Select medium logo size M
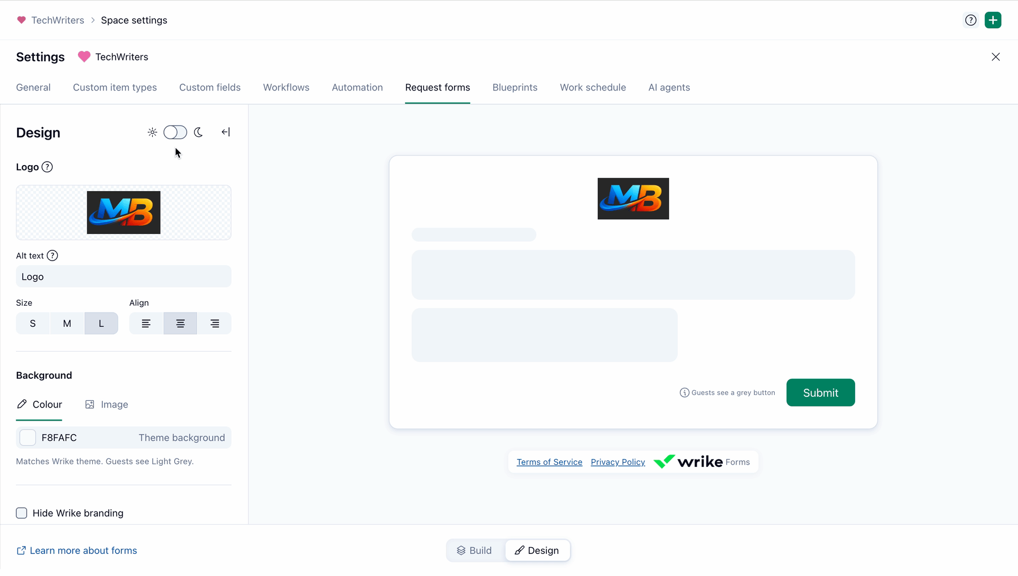The height and width of the screenshot is (576, 1018). click(x=67, y=323)
